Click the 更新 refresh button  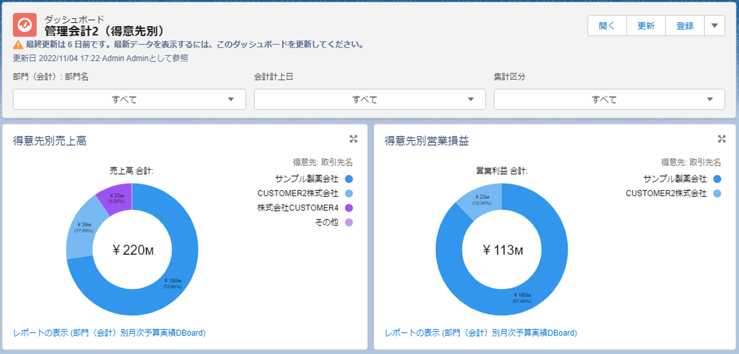(x=646, y=26)
